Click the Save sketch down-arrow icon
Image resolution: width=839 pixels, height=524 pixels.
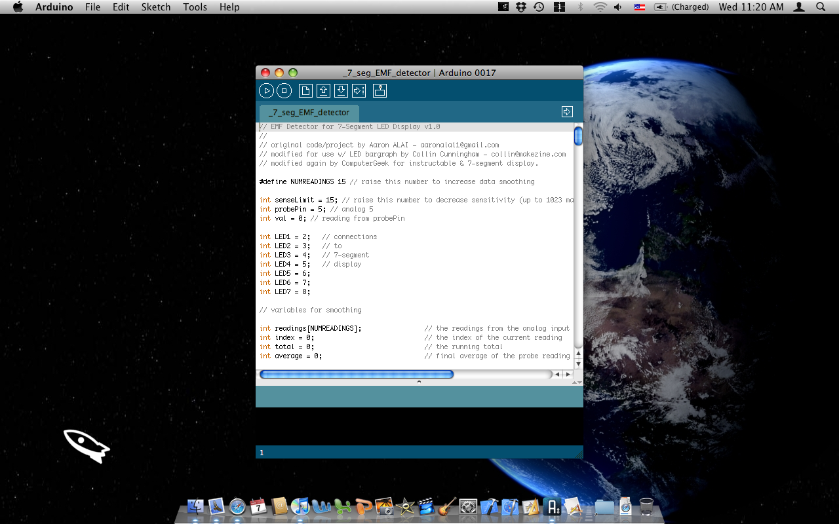[x=341, y=91]
